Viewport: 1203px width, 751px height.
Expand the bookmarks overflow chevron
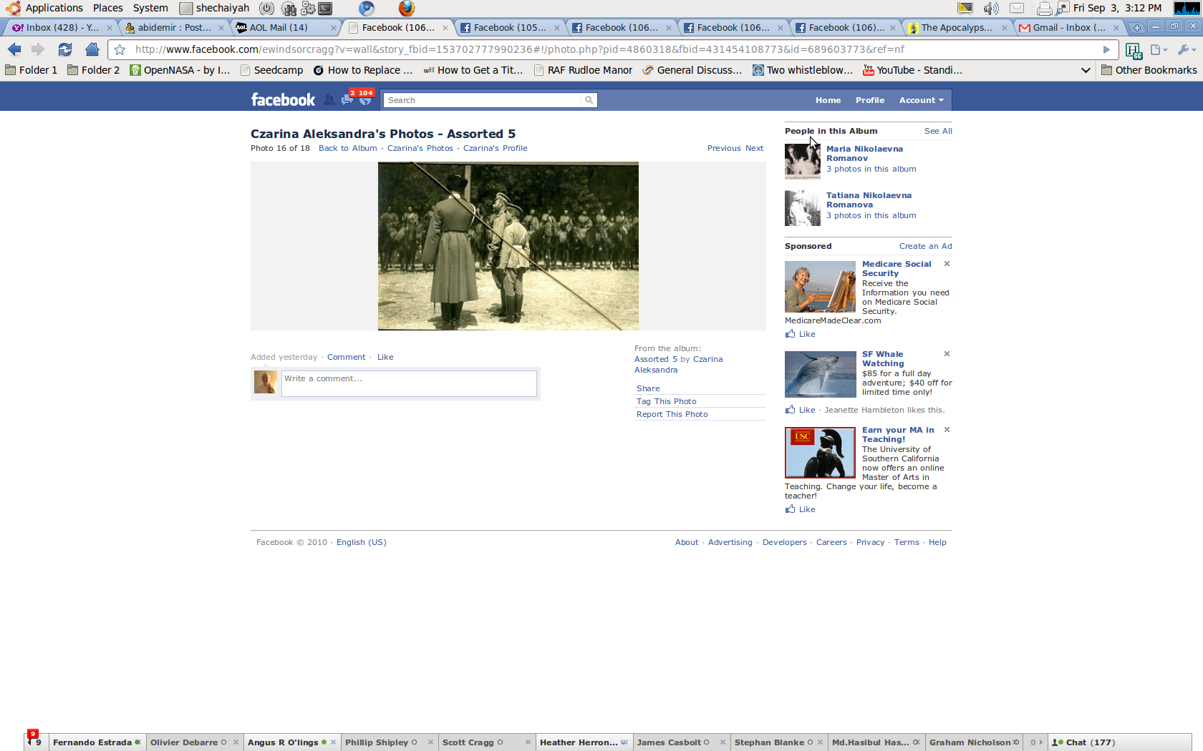point(1086,70)
